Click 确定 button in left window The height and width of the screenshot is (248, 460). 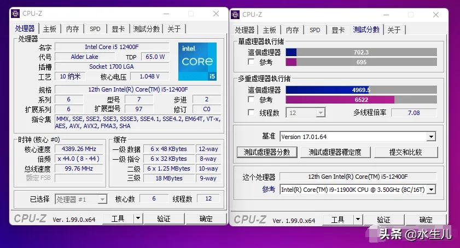click(206, 219)
